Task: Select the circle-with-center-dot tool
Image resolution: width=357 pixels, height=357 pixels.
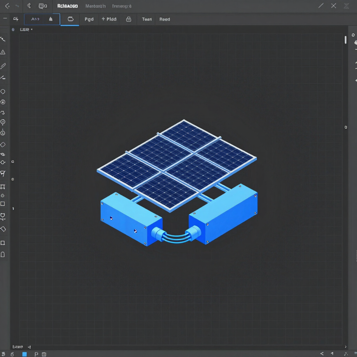Action: (x=3, y=102)
